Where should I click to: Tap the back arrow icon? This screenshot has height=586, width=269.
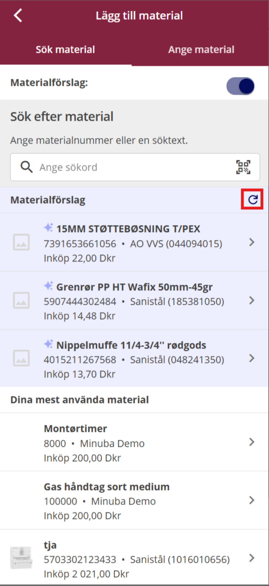click(18, 15)
